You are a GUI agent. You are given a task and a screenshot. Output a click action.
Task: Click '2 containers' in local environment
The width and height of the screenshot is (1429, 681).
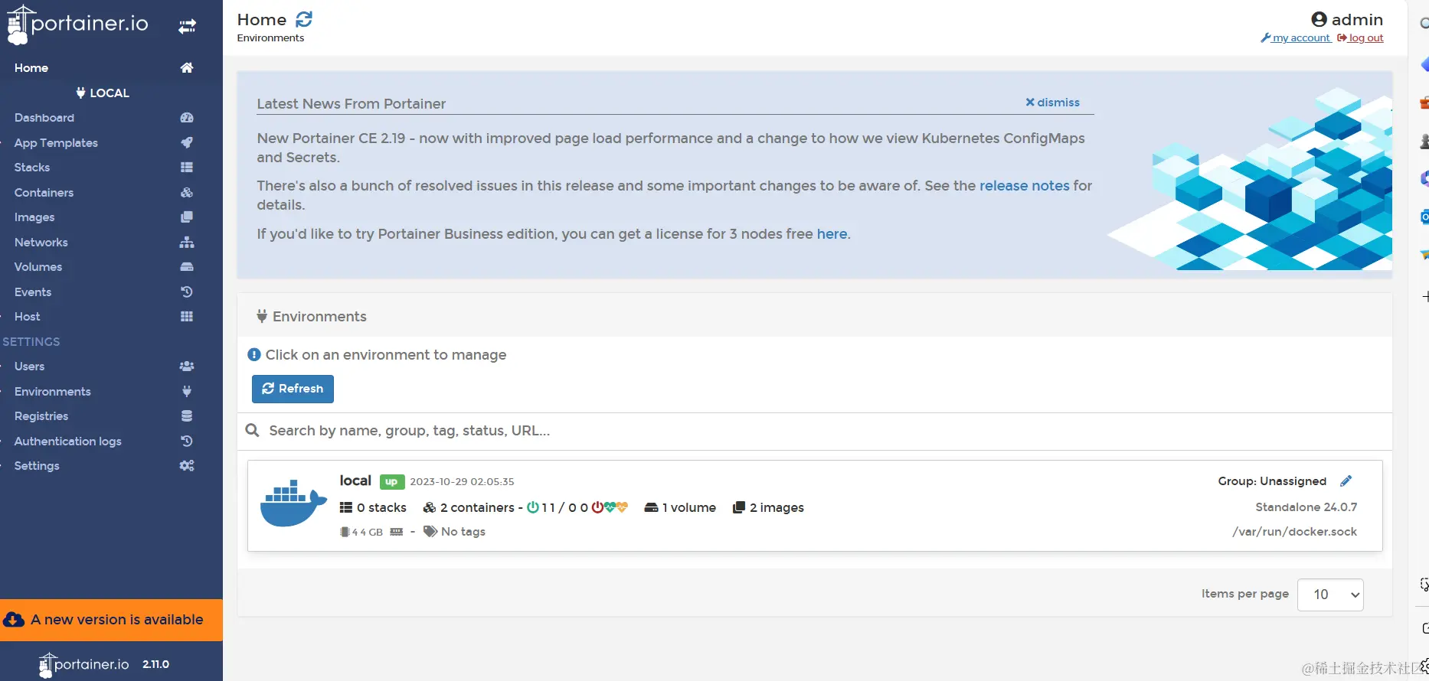point(469,507)
